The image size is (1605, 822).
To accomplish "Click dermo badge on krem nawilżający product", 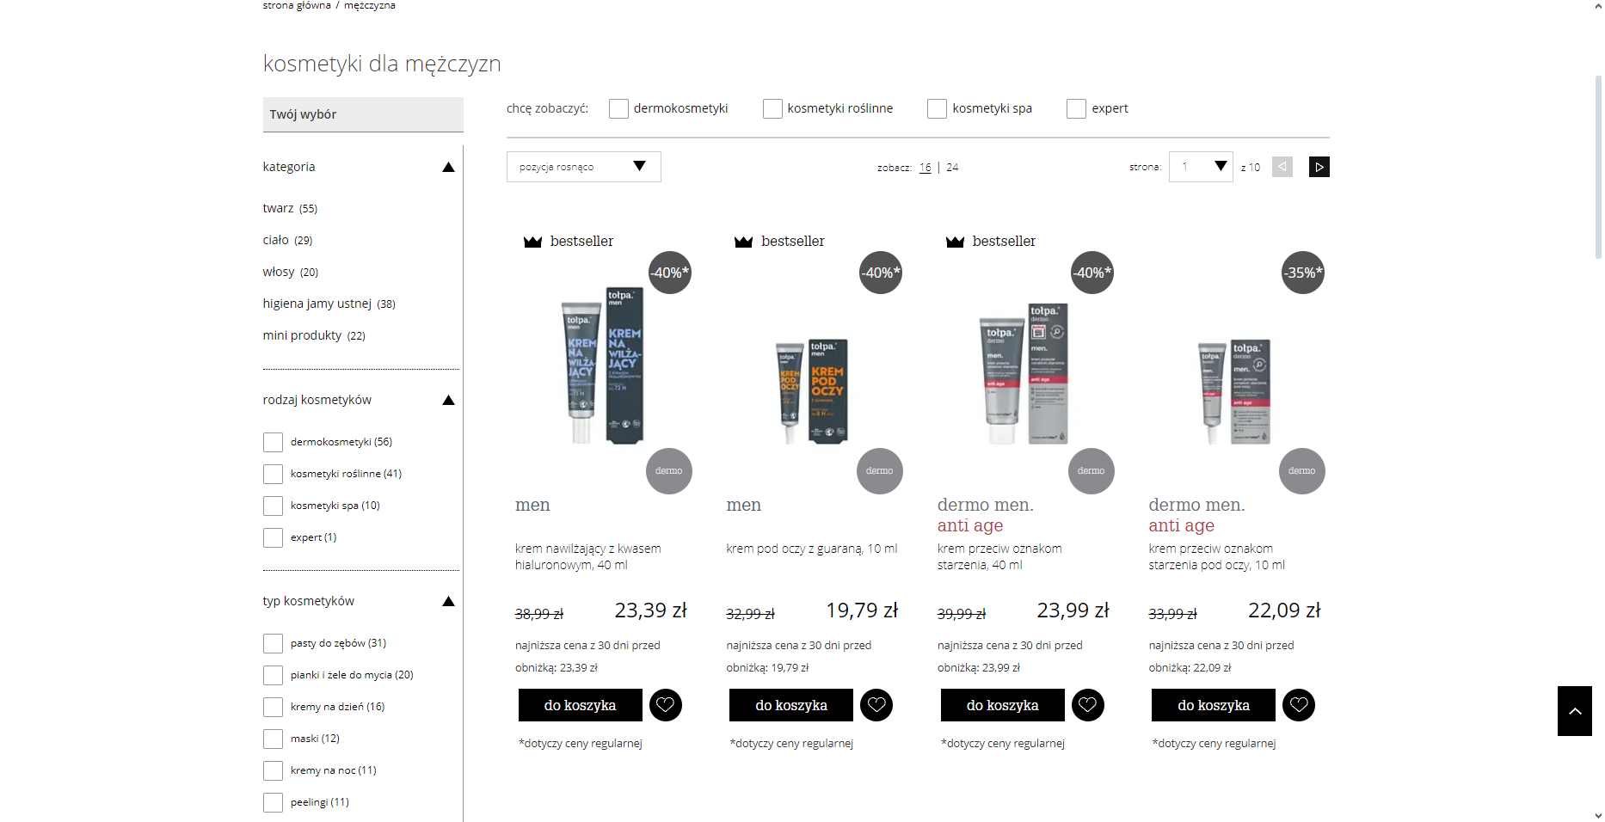I will [x=668, y=471].
